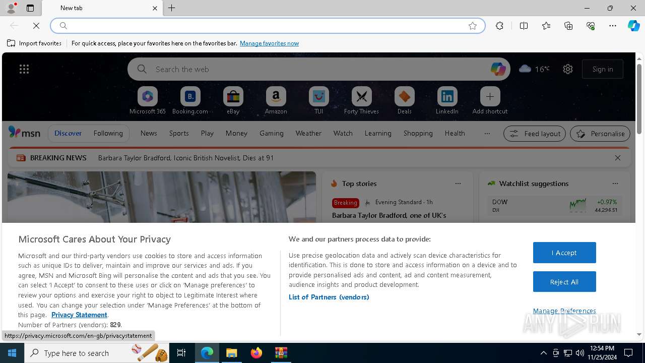Add this page to favorites star

(473, 26)
